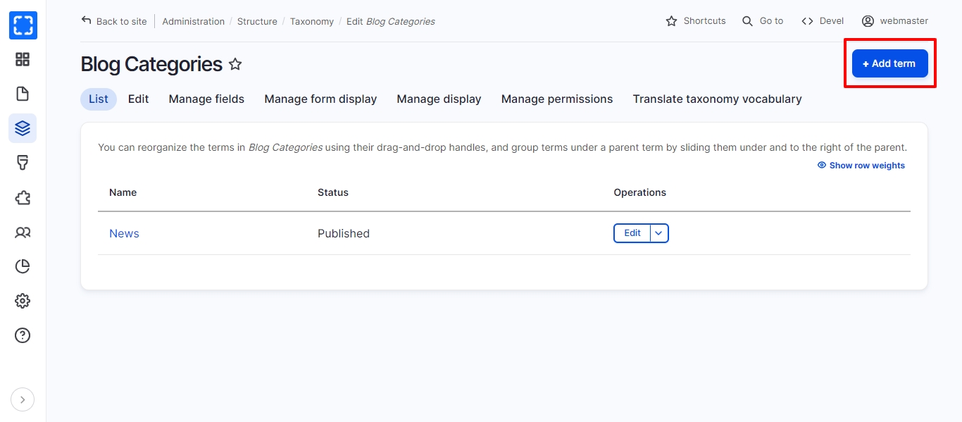962x422 pixels.
Task: Open the Extend puzzle icon in sidebar
Action: 23,197
